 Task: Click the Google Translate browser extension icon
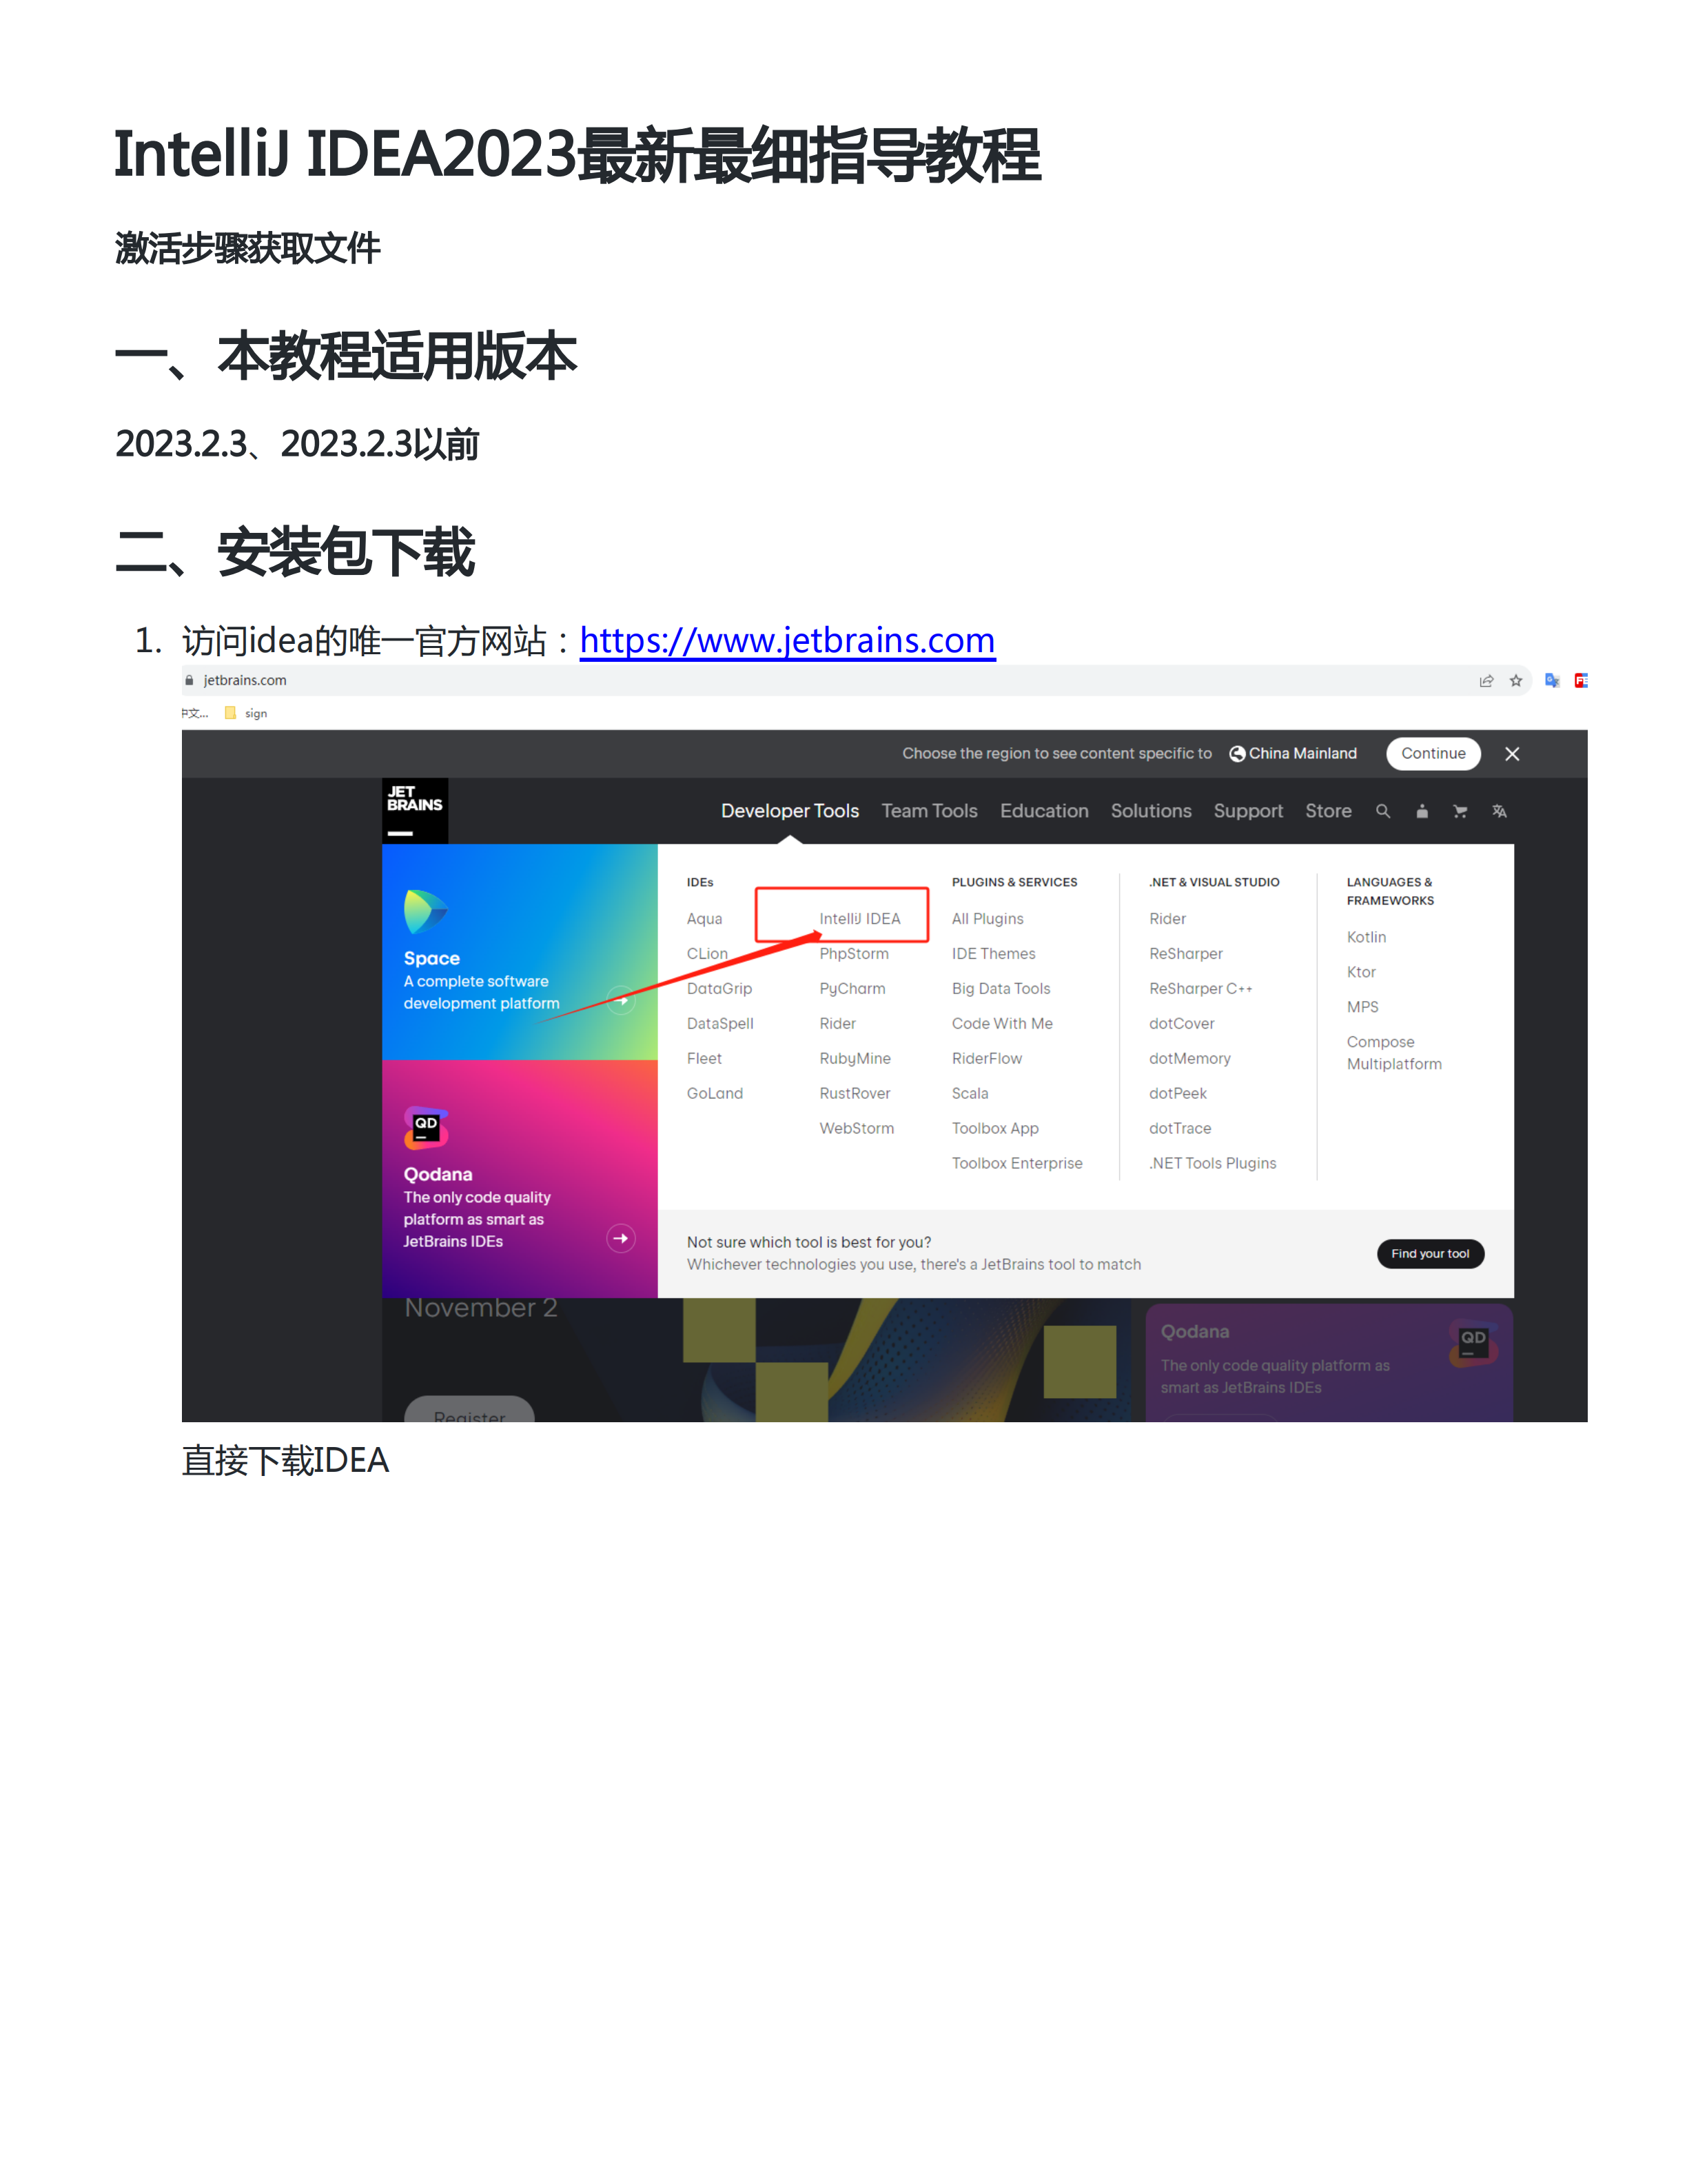(1551, 680)
